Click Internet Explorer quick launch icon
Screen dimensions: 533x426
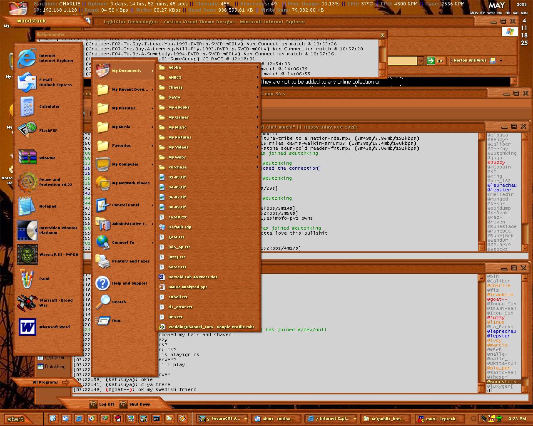click(79, 419)
